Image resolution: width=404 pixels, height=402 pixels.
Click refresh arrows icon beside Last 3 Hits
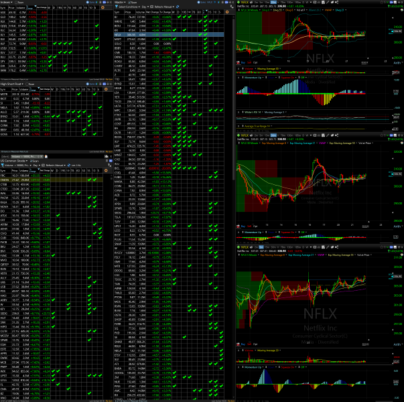(x=69, y=165)
